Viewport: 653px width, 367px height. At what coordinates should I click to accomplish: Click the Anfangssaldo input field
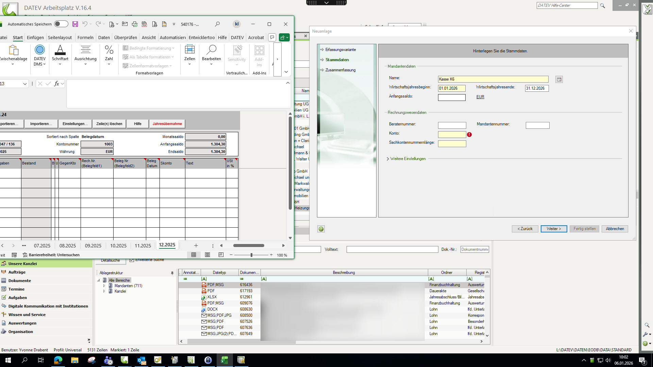point(451,98)
